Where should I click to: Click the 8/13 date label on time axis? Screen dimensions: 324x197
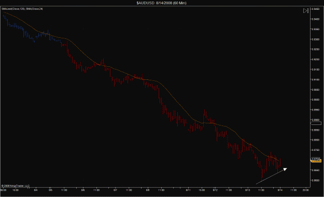(248, 190)
